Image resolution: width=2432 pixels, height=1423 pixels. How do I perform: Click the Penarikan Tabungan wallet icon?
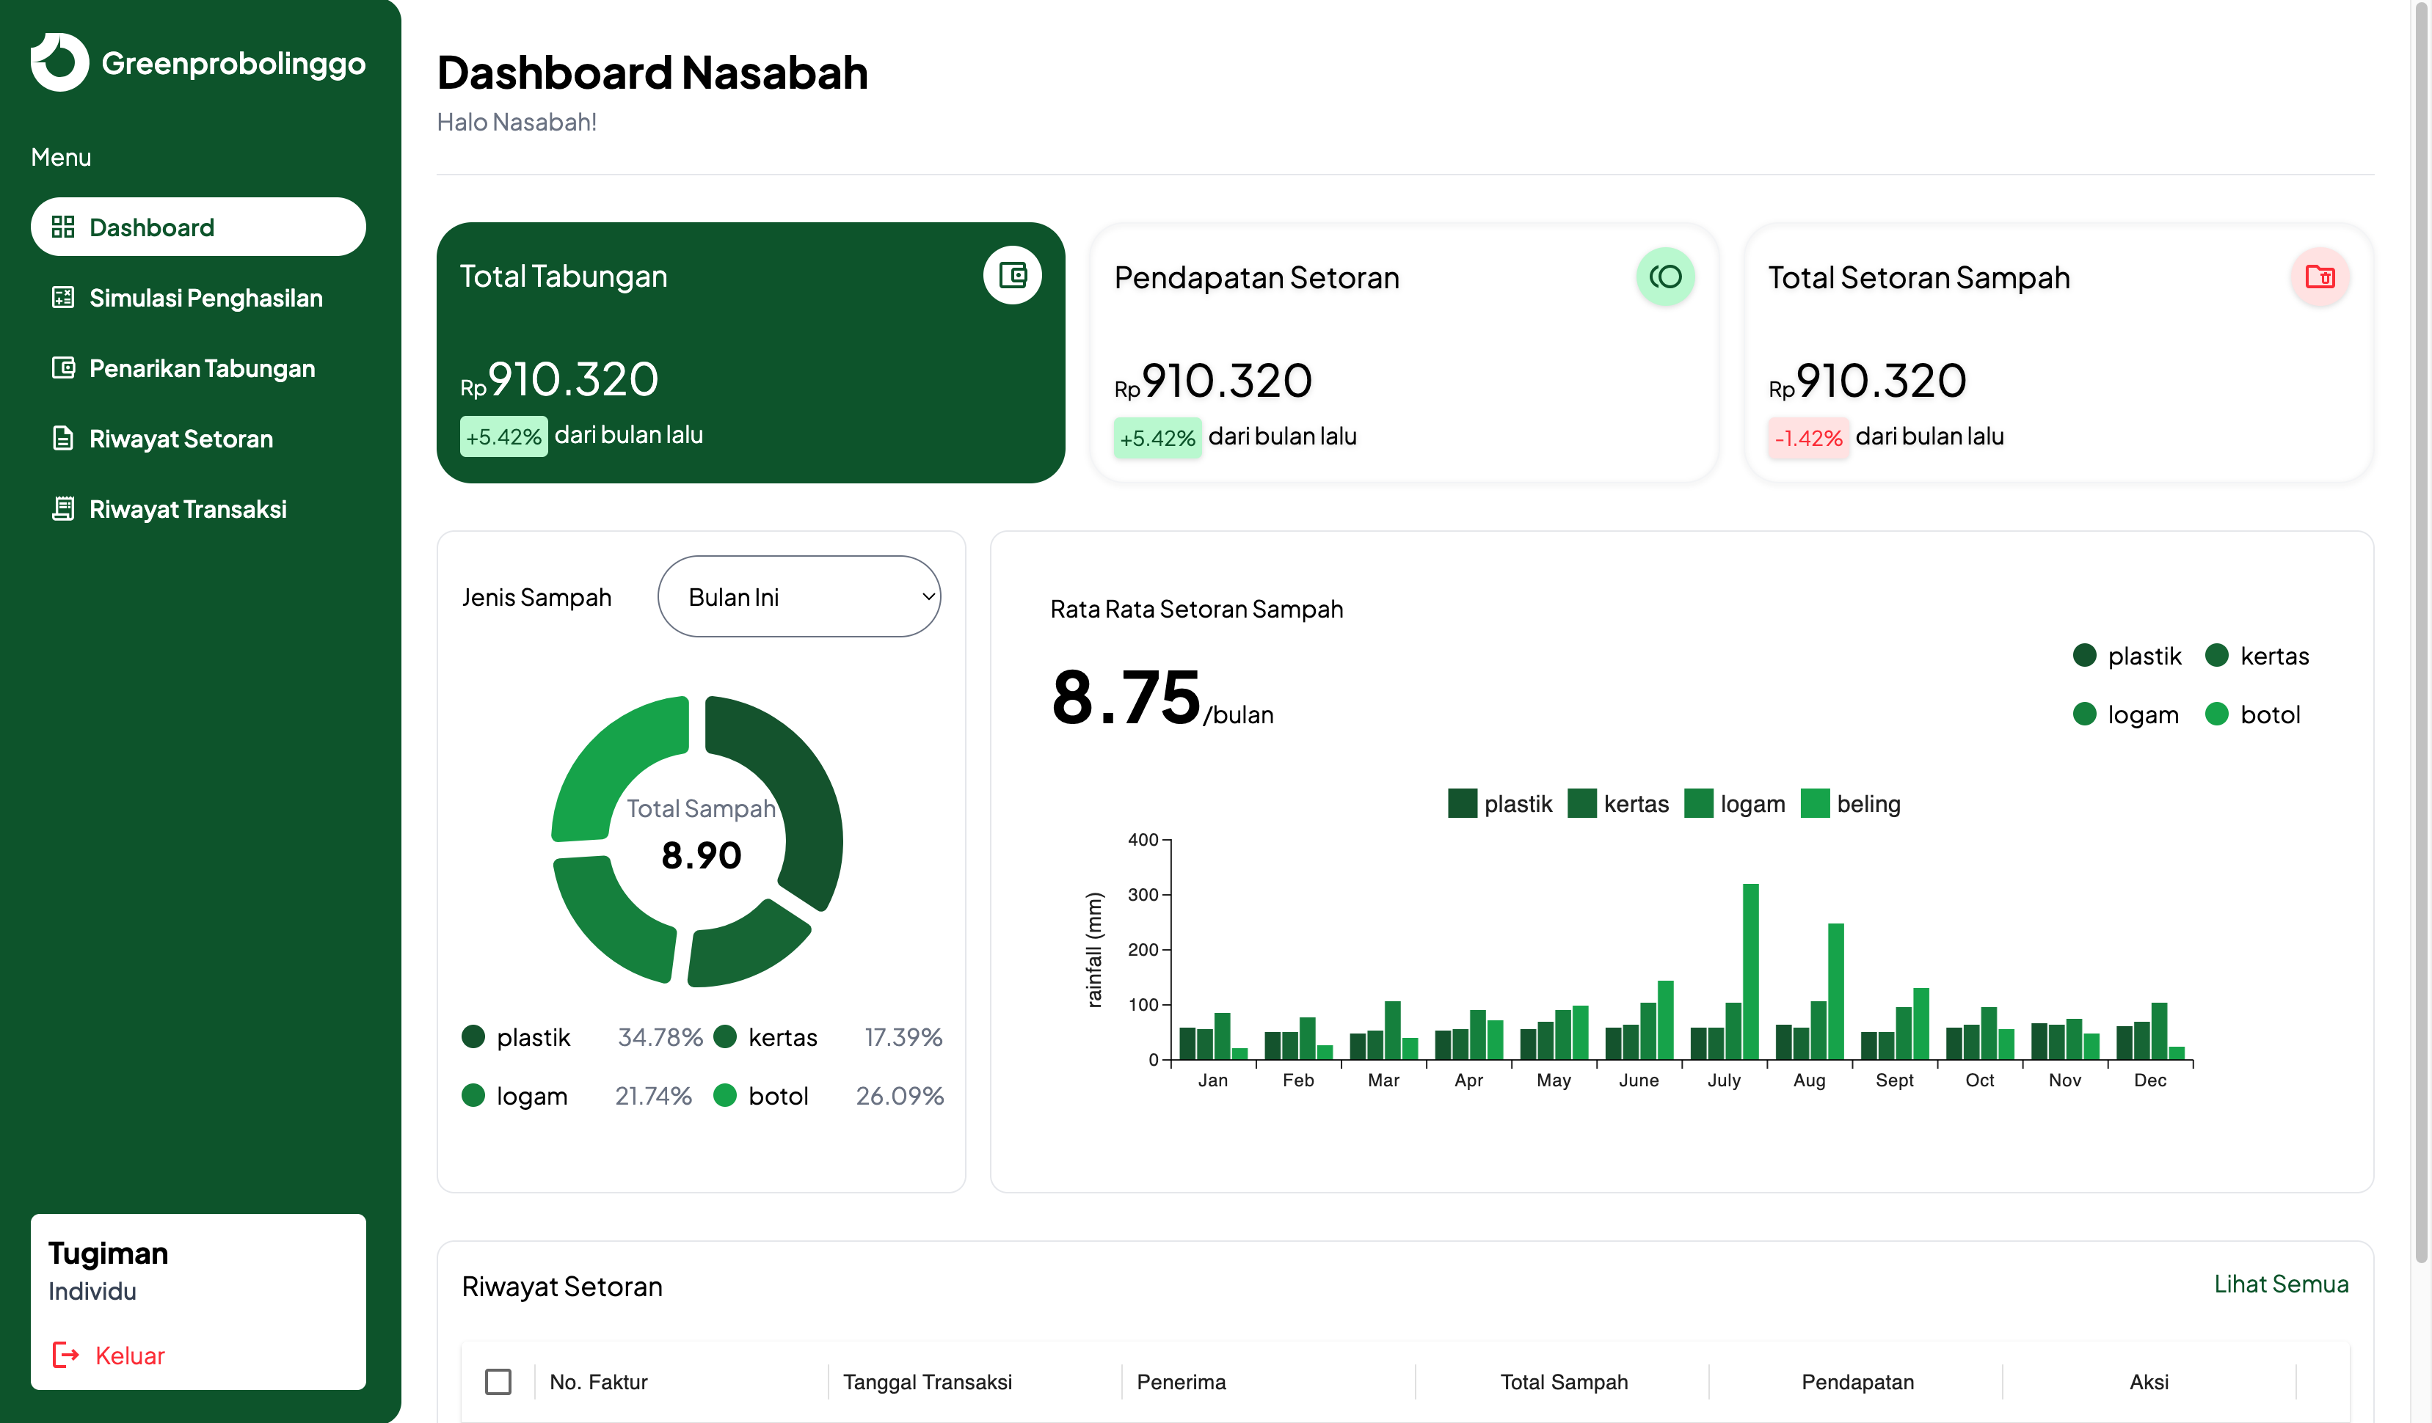click(x=62, y=367)
